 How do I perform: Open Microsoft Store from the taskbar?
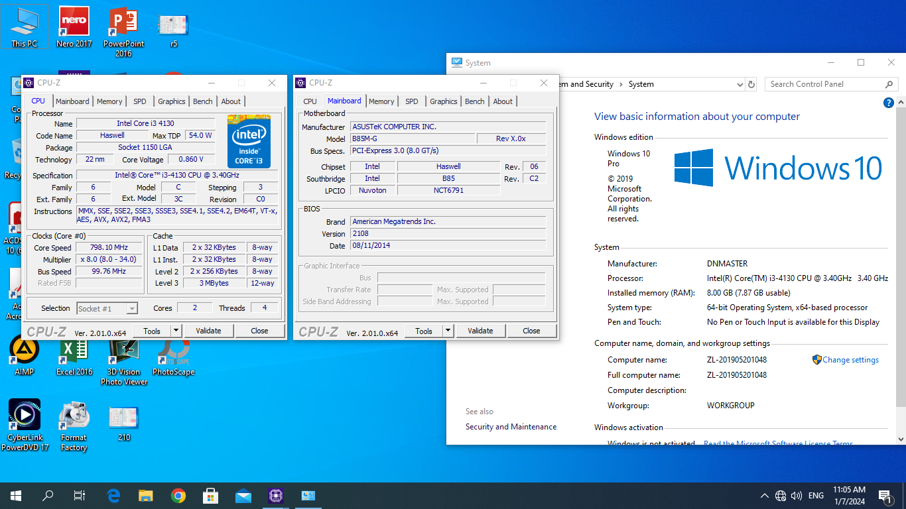click(x=211, y=495)
